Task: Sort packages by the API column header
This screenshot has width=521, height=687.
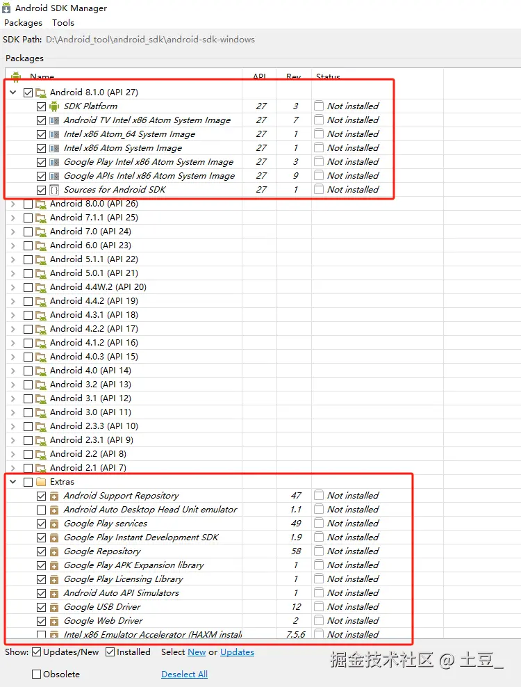Action: pos(260,76)
